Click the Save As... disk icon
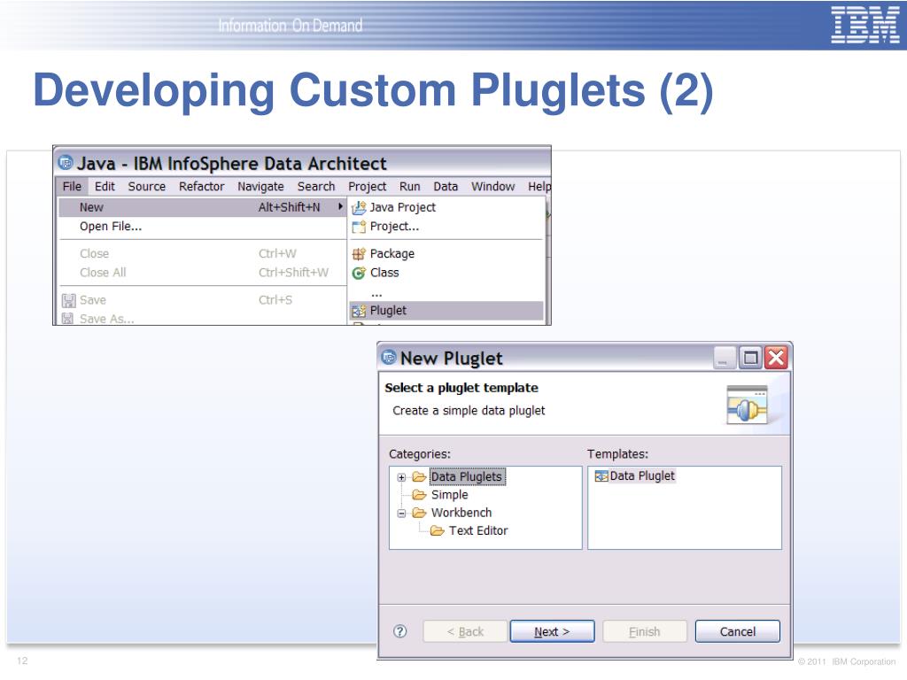Screen dimensions: 907x680 [67, 319]
